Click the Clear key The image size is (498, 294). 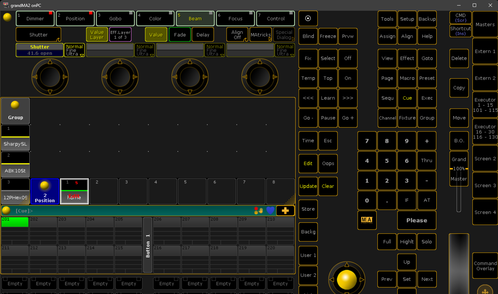(x=328, y=186)
